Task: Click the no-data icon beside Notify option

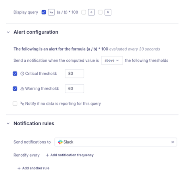Action: (x=22, y=103)
